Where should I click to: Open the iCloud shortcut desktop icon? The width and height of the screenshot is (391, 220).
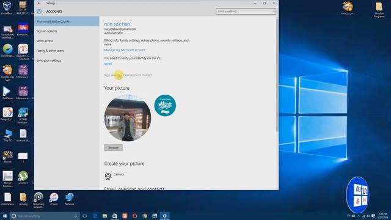pyautogui.click(x=23, y=52)
